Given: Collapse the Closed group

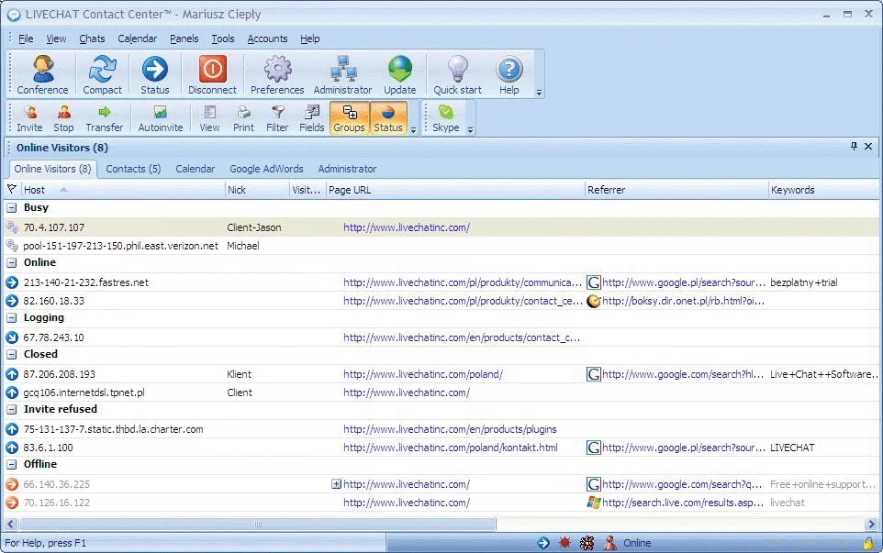Looking at the screenshot, I should pos(11,354).
